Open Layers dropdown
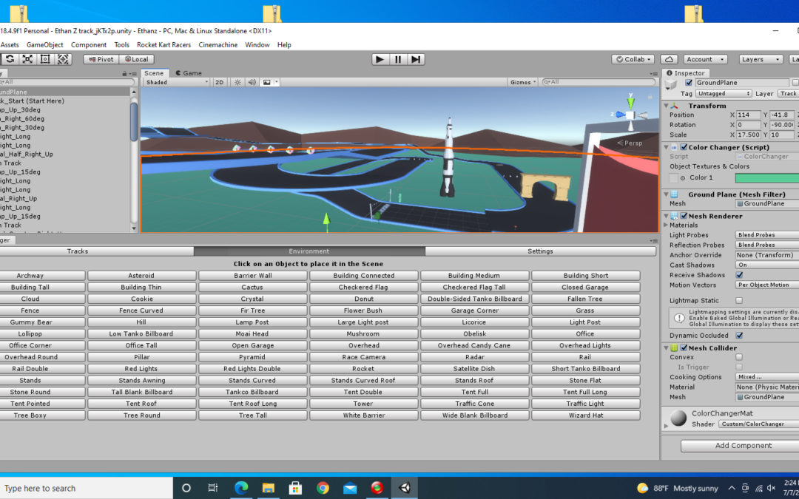This screenshot has height=499, width=799. coord(761,59)
